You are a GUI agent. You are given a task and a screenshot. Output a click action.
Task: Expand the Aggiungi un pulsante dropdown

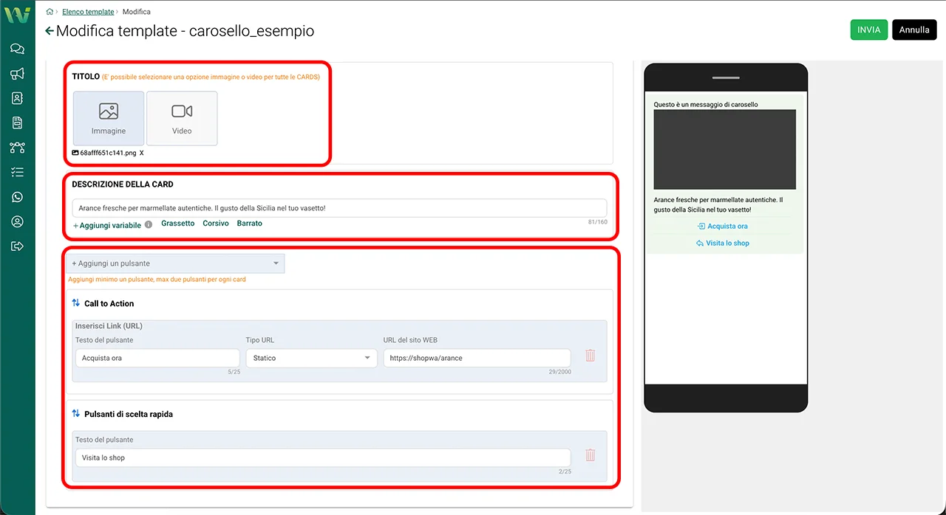point(175,263)
